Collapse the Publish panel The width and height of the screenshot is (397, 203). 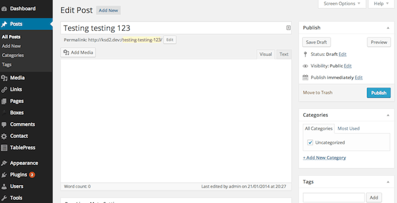click(x=388, y=28)
